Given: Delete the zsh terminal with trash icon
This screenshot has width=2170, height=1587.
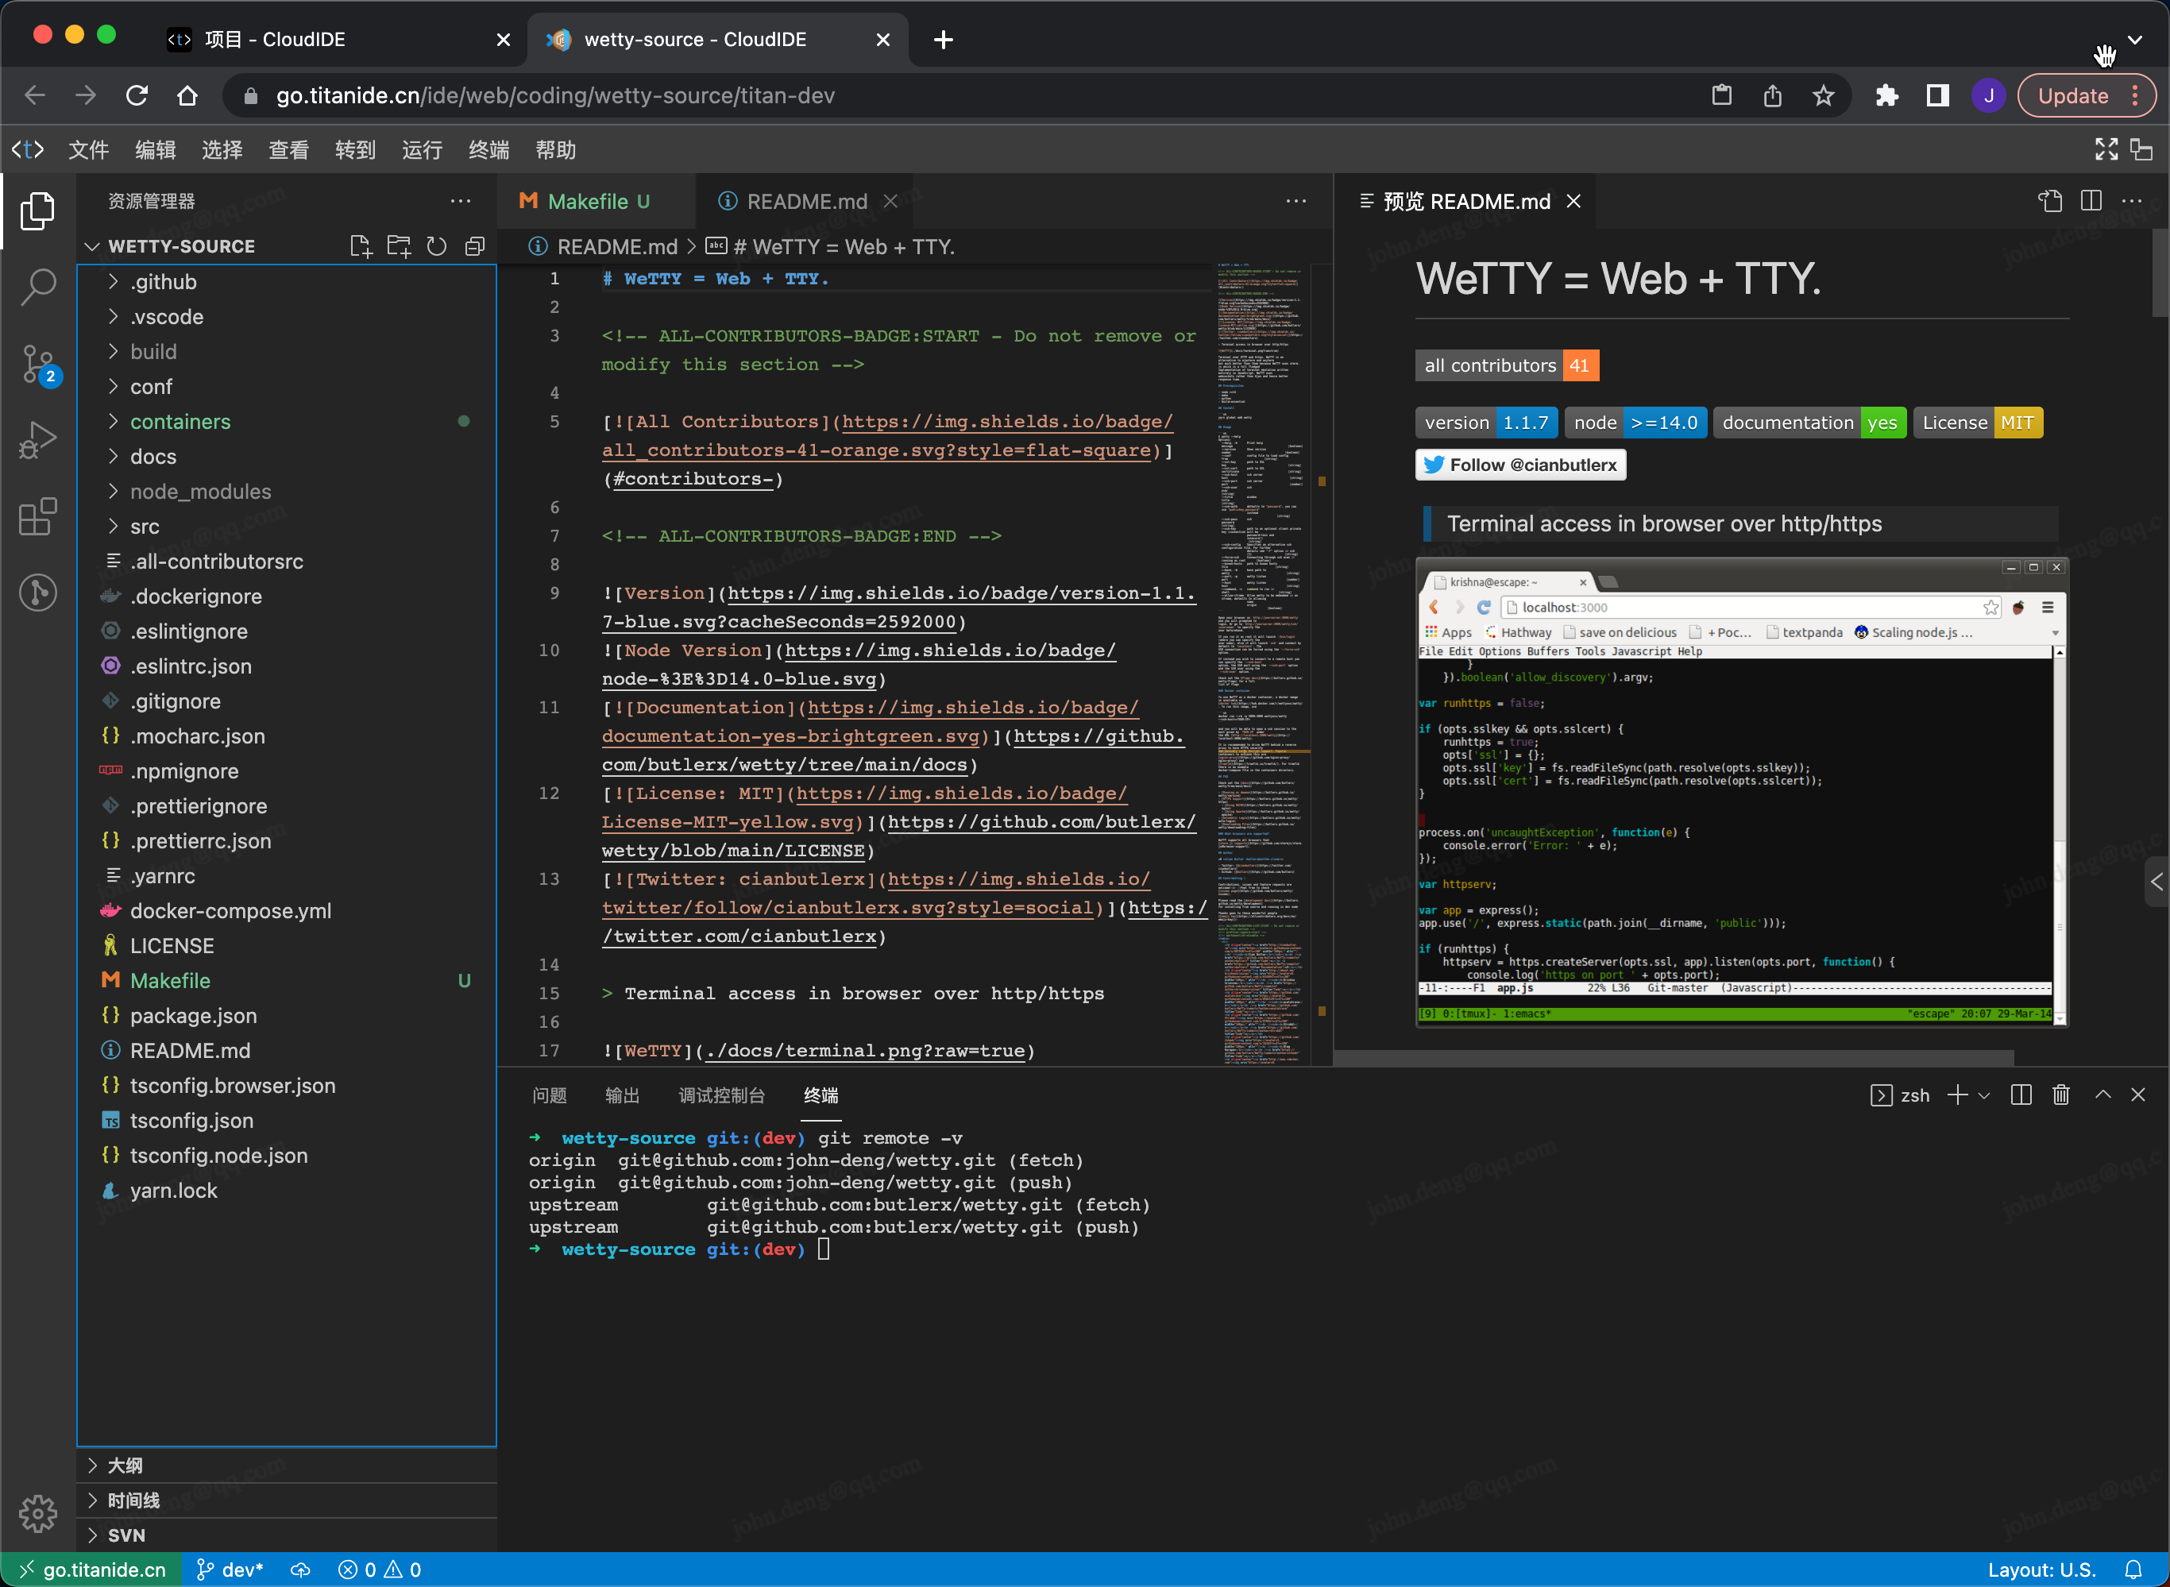Looking at the screenshot, I should (2060, 1095).
